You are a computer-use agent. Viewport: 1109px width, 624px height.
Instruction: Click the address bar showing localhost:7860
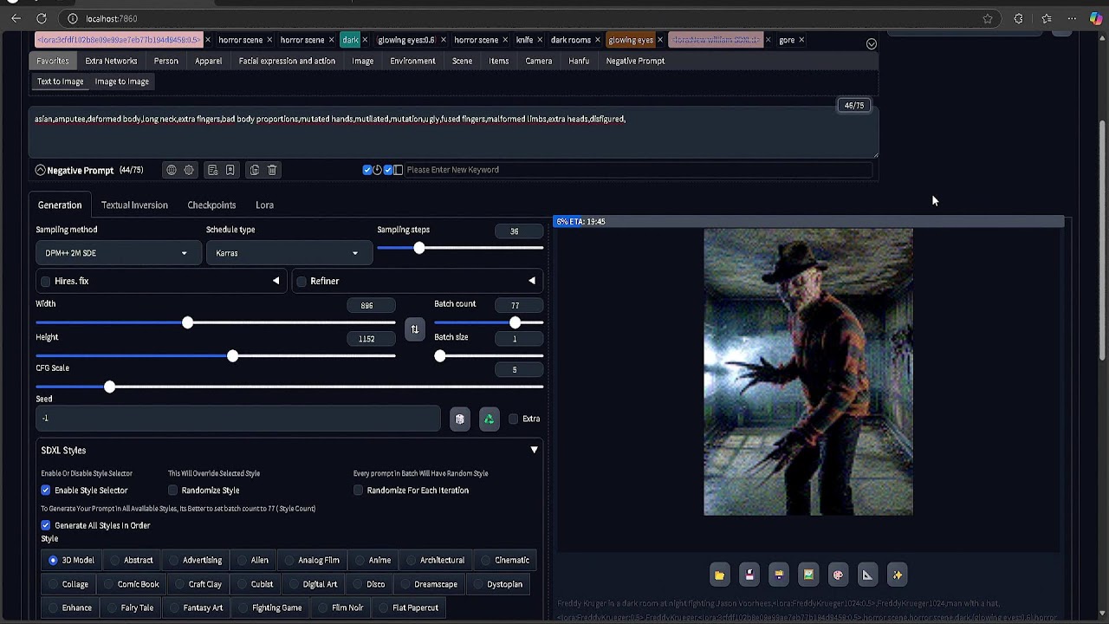pos(529,18)
